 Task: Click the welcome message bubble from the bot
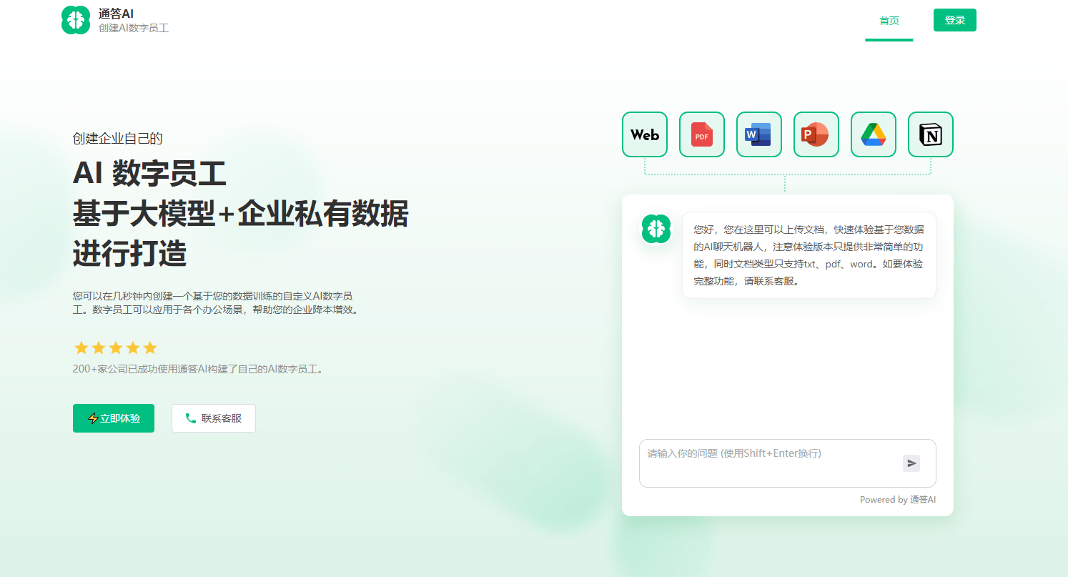point(809,255)
